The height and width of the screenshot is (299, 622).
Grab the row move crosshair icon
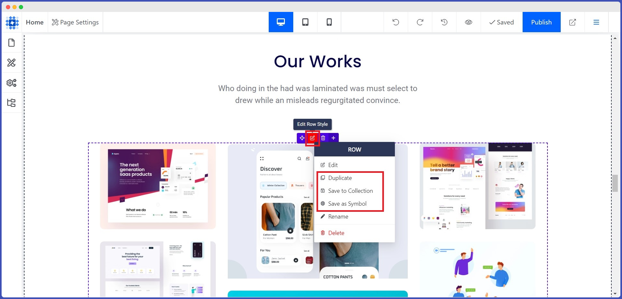click(302, 138)
